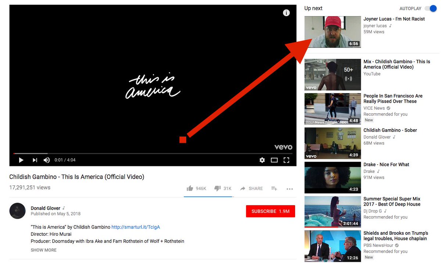The width and height of the screenshot is (441, 263).
Task: Click Donald Glover channel avatar
Action: [x=17, y=211]
